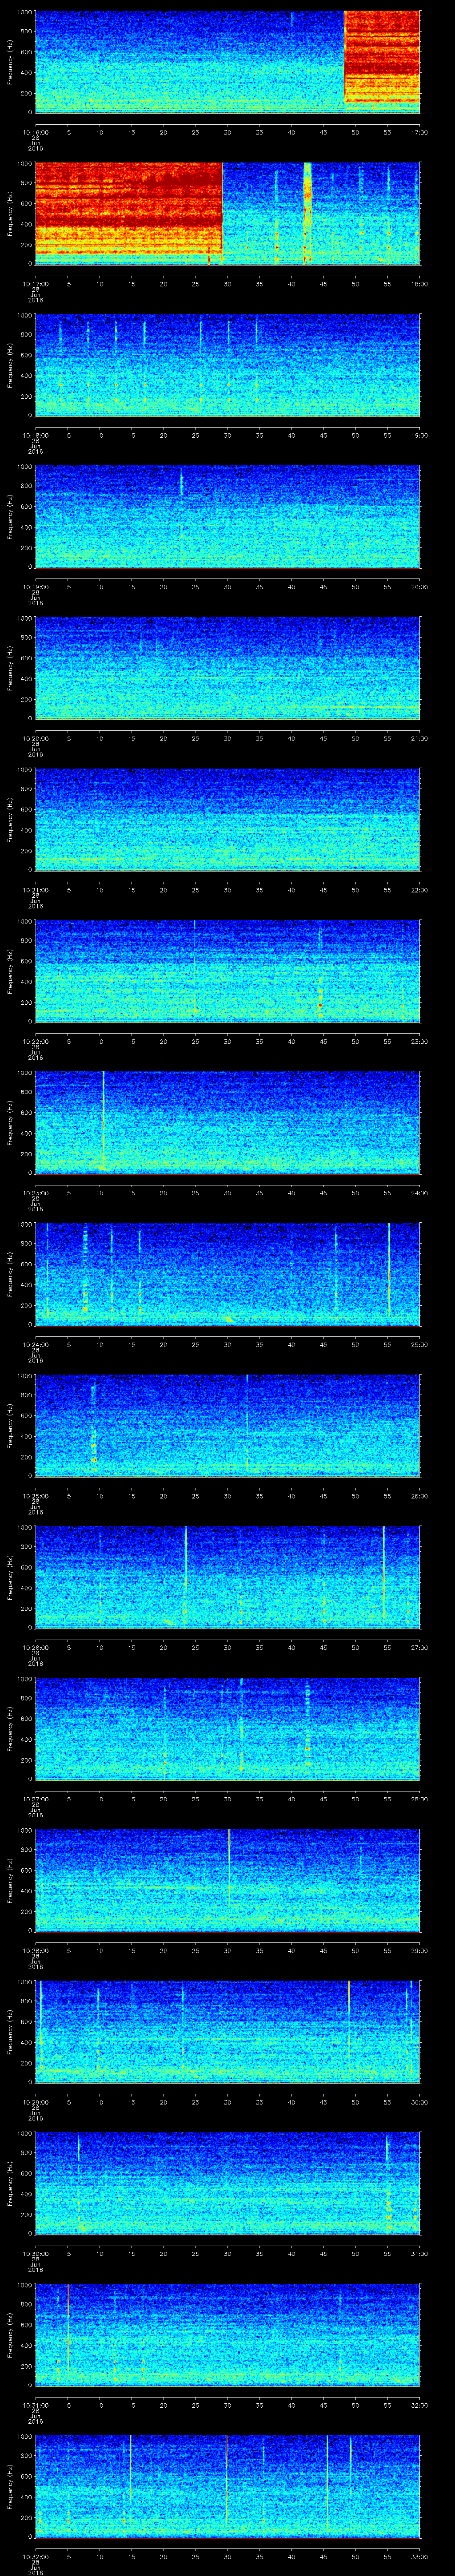
Task: Select the "10:28:00" start time label
Action: [x=35, y=1950]
